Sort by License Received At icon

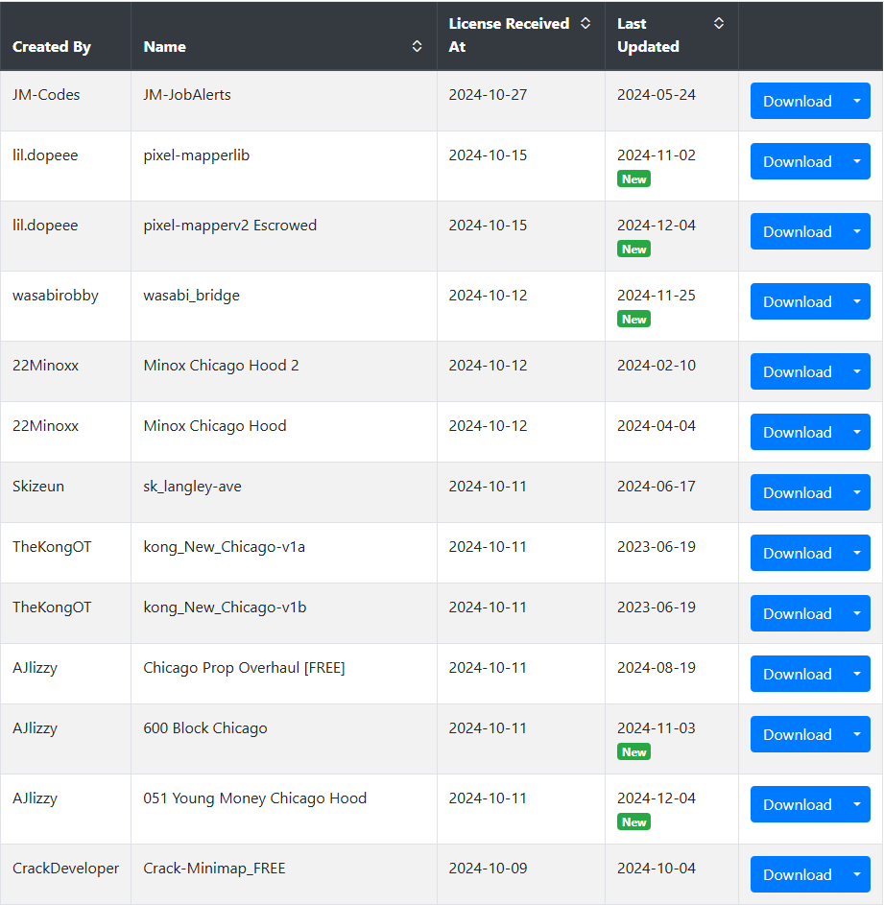click(585, 23)
